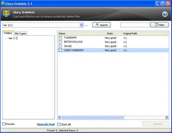The height and width of the screenshot is (133, 172).
Task: Click the ellipsis browse button beside drive selector
Action: 86,25
